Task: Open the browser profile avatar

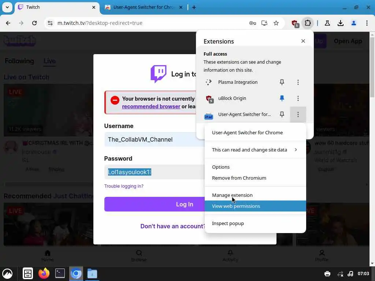Action: [354, 23]
